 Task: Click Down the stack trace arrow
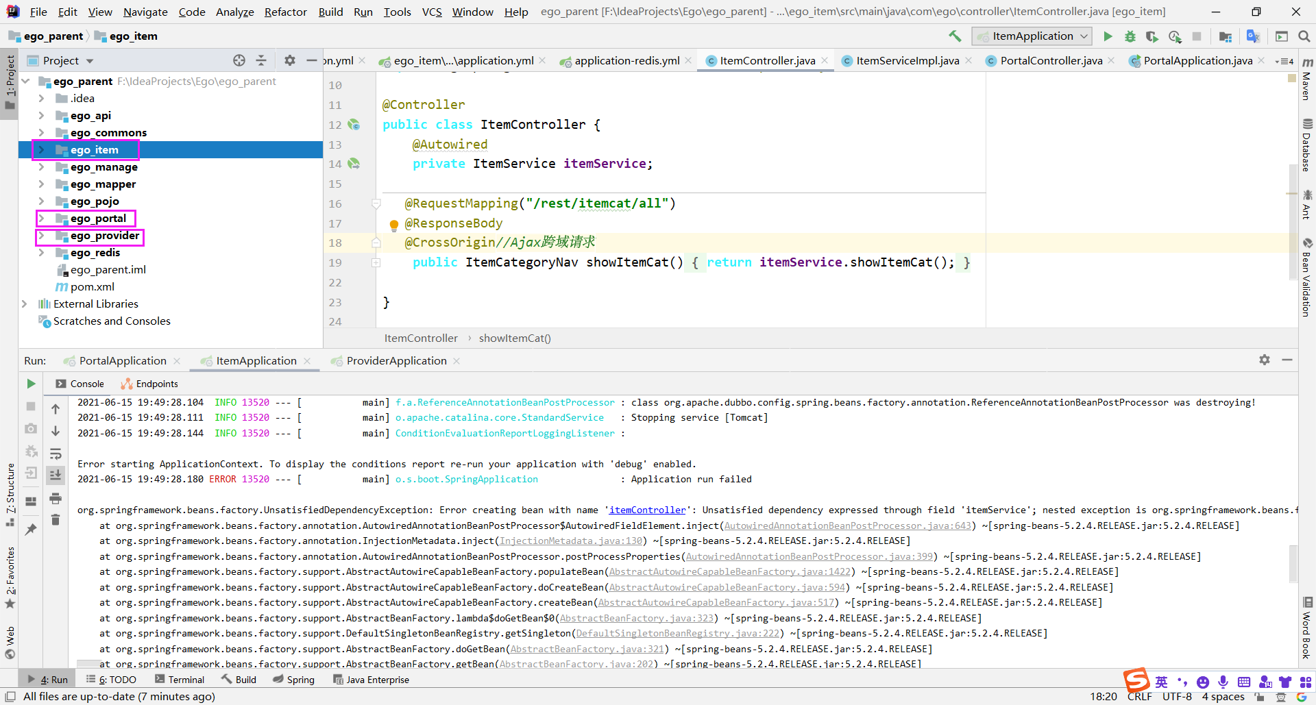point(56,431)
